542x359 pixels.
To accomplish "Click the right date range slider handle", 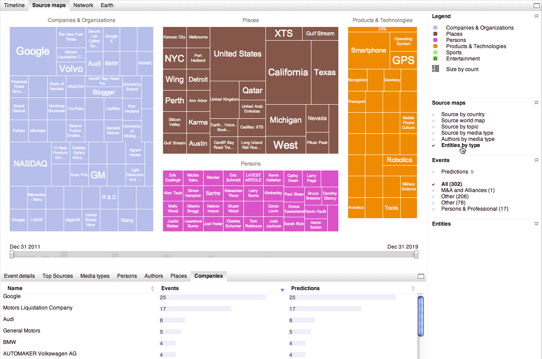I will point(416,254).
